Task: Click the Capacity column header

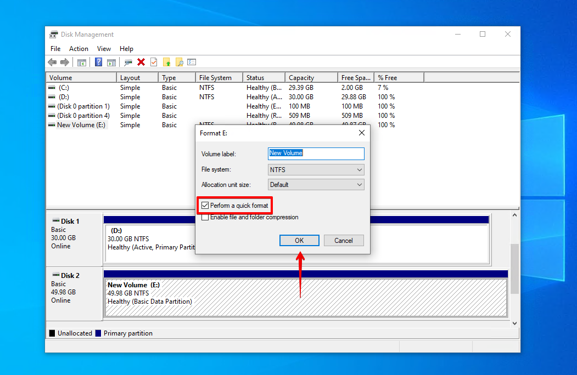Action: [x=311, y=78]
